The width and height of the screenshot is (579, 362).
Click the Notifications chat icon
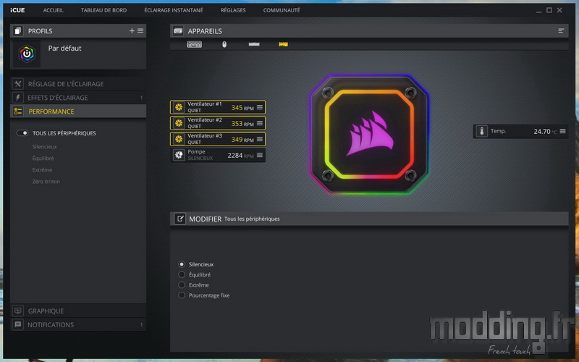pyautogui.click(x=17, y=324)
